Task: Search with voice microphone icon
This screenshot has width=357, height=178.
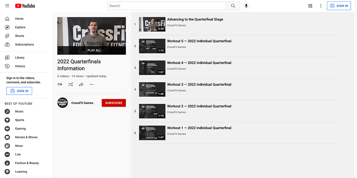Action: point(246,6)
